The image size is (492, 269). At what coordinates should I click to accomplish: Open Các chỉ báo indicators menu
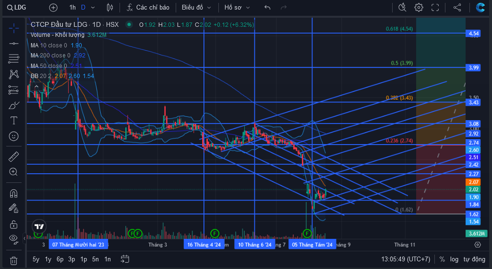tap(148, 8)
